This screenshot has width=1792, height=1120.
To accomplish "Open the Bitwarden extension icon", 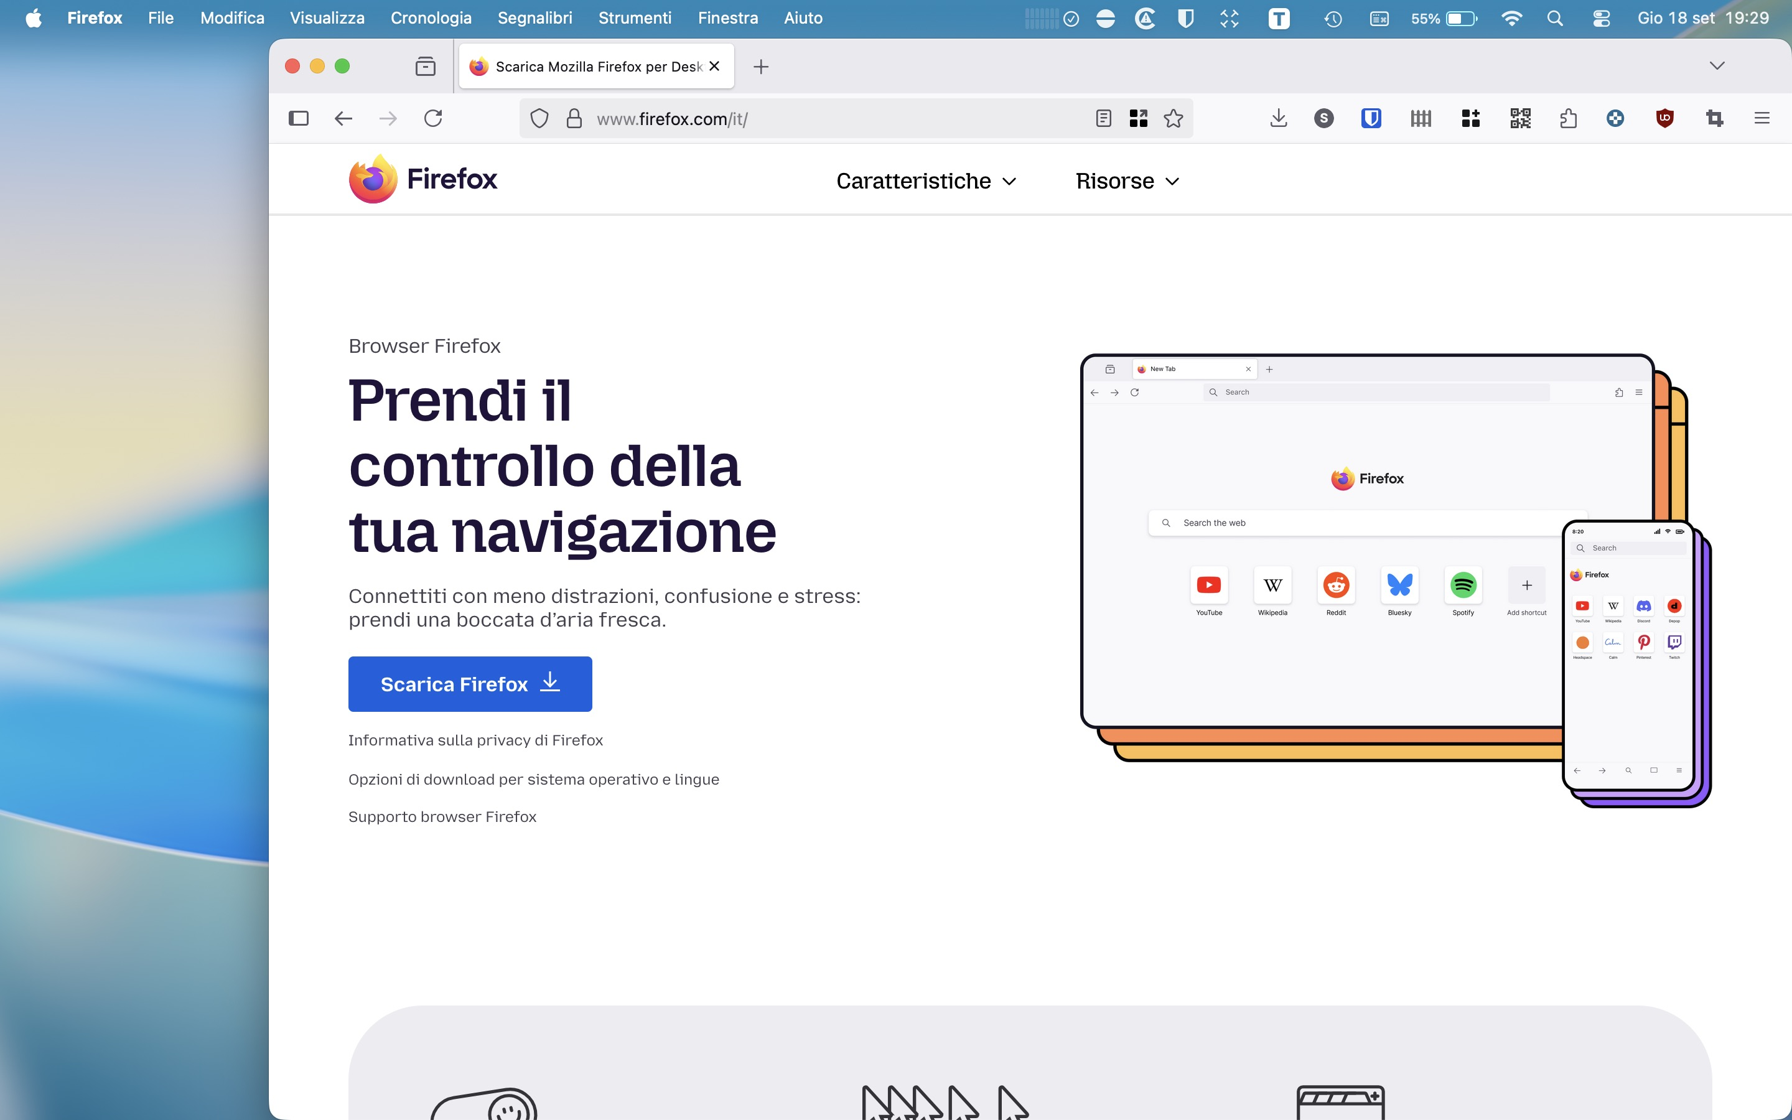I will tap(1371, 118).
